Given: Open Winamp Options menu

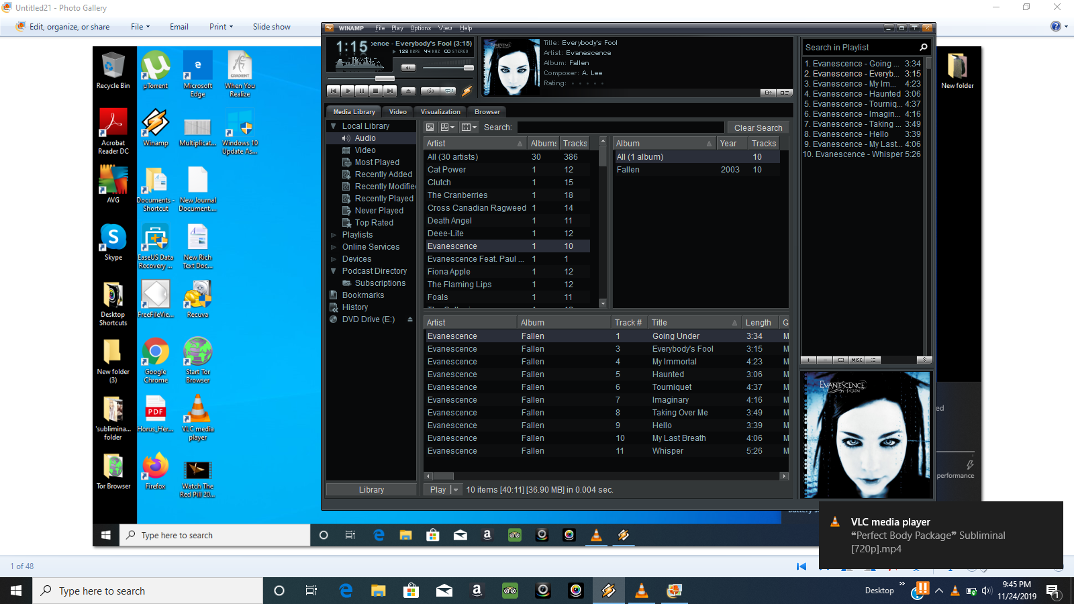Looking at the screenshot, I should [x=421, y=28].
